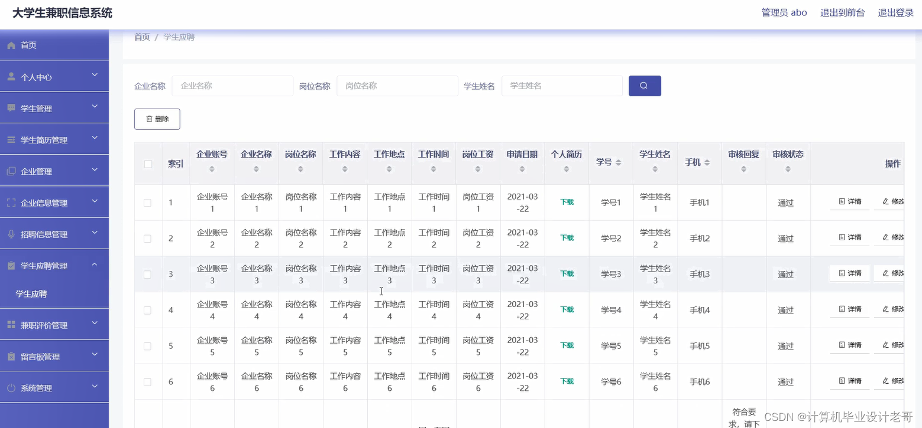
Task: Expand 系统管理 menu chevron
Action: coord(95,387)
